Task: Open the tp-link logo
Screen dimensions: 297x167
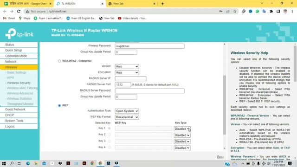Action: click(19, 33)
